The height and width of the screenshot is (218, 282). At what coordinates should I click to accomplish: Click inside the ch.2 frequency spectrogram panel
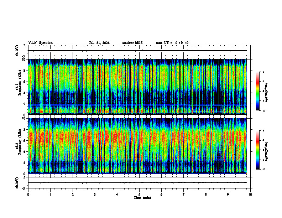137,146
